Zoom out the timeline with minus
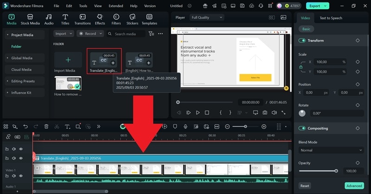Screen dimensions: 371x194 [227, 127]
